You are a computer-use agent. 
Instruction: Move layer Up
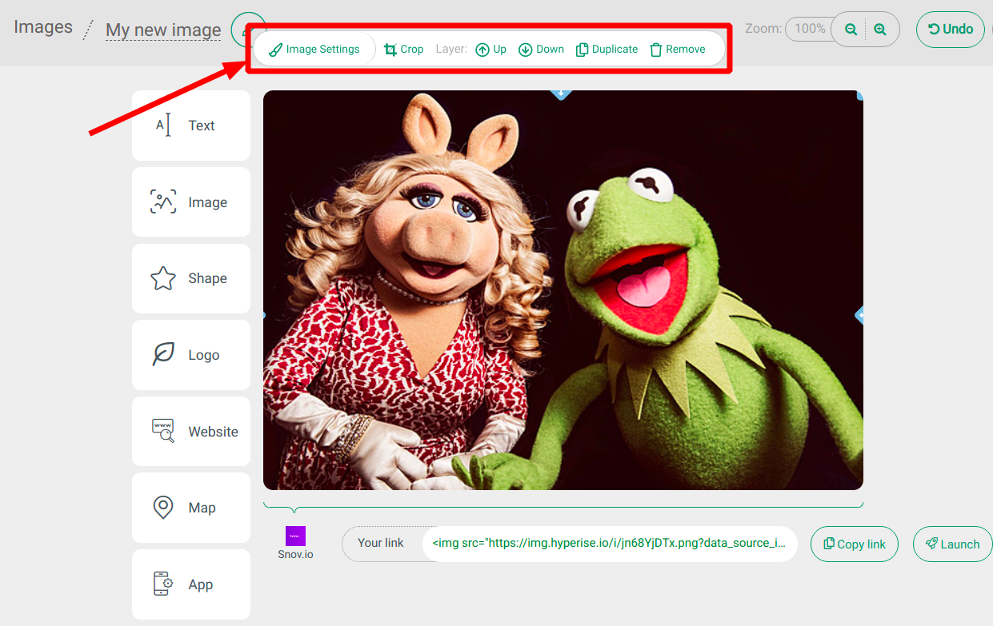click(x=491, y=50)
